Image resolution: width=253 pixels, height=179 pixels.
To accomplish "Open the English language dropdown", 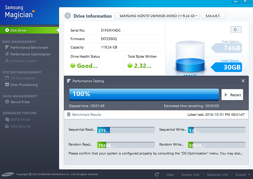I will 243,175.
